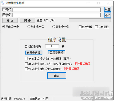Enable 显示过程 checkbox
Screen dimensions: 114x101
[x=85, y=27]
